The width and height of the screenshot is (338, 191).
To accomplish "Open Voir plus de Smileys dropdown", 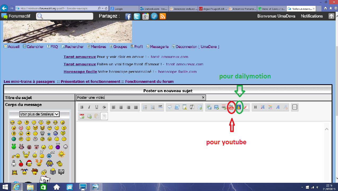I will [x=39, y=114].
